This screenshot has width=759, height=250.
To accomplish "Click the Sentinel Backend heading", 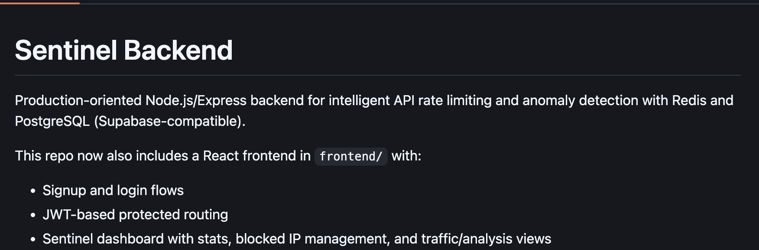I will [x=124, y=50].
